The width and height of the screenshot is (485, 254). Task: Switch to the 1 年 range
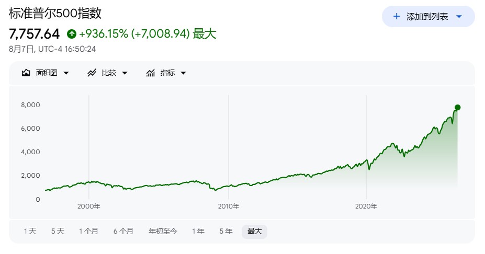point(198,231)
